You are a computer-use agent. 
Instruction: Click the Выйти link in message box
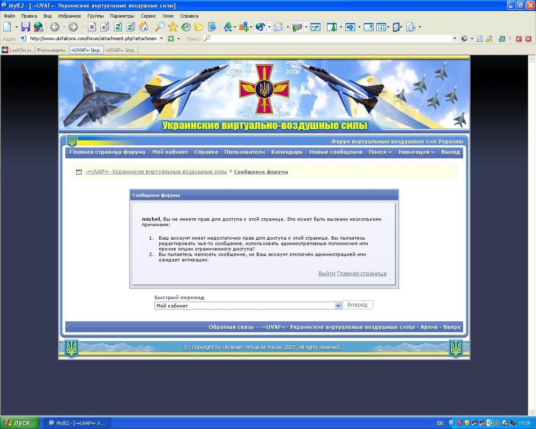click(x=327, y=273)
